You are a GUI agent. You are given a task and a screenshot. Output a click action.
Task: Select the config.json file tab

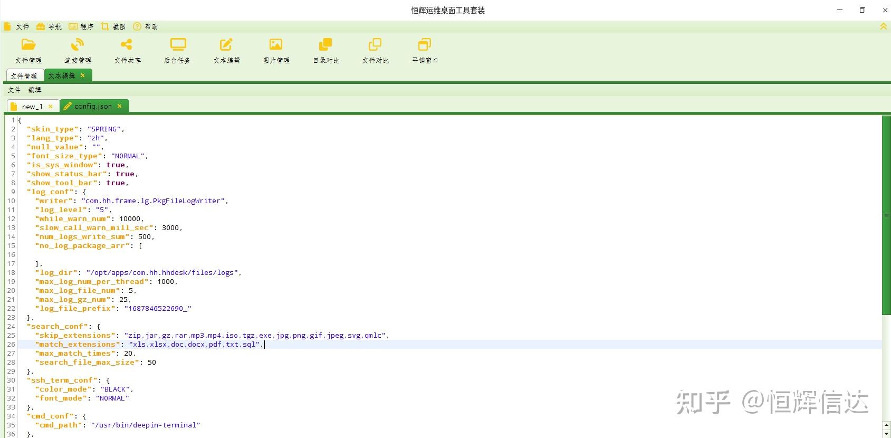[93, 106]
